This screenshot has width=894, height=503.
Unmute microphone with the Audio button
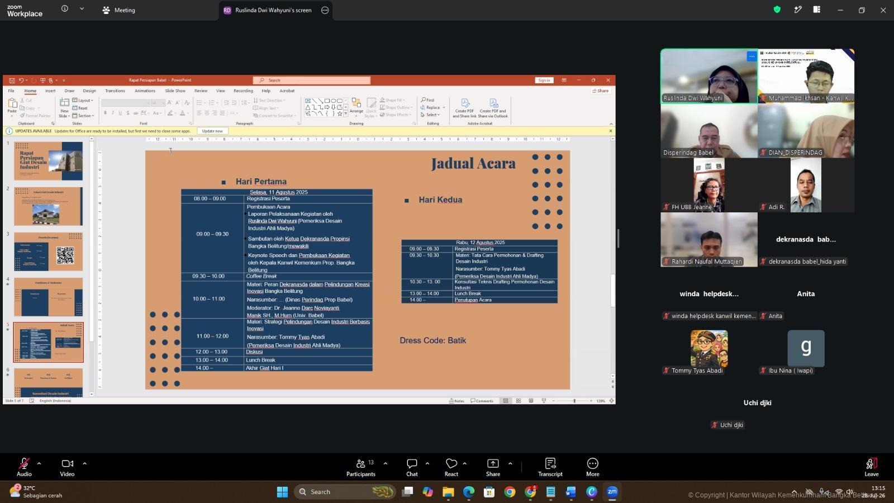[x=24, y=467]
